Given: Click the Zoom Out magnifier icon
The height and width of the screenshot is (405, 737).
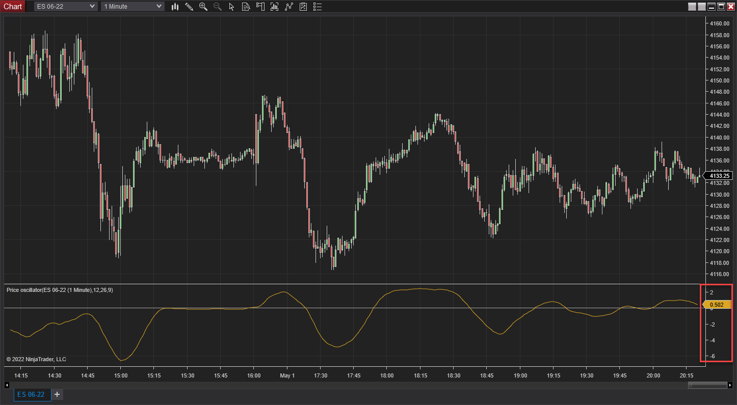Looking at the screenshot, I should 218,6.
